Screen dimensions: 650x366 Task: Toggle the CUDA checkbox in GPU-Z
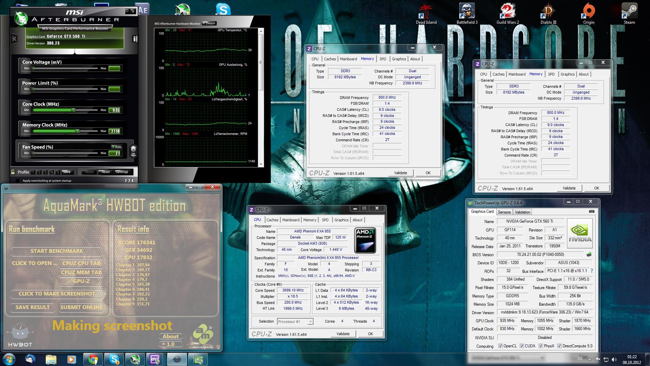click(x=522, y=346)
